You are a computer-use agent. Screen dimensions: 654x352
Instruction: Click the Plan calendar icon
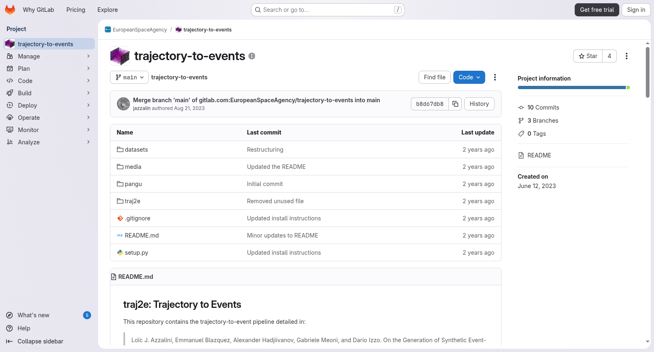[10, 69]
